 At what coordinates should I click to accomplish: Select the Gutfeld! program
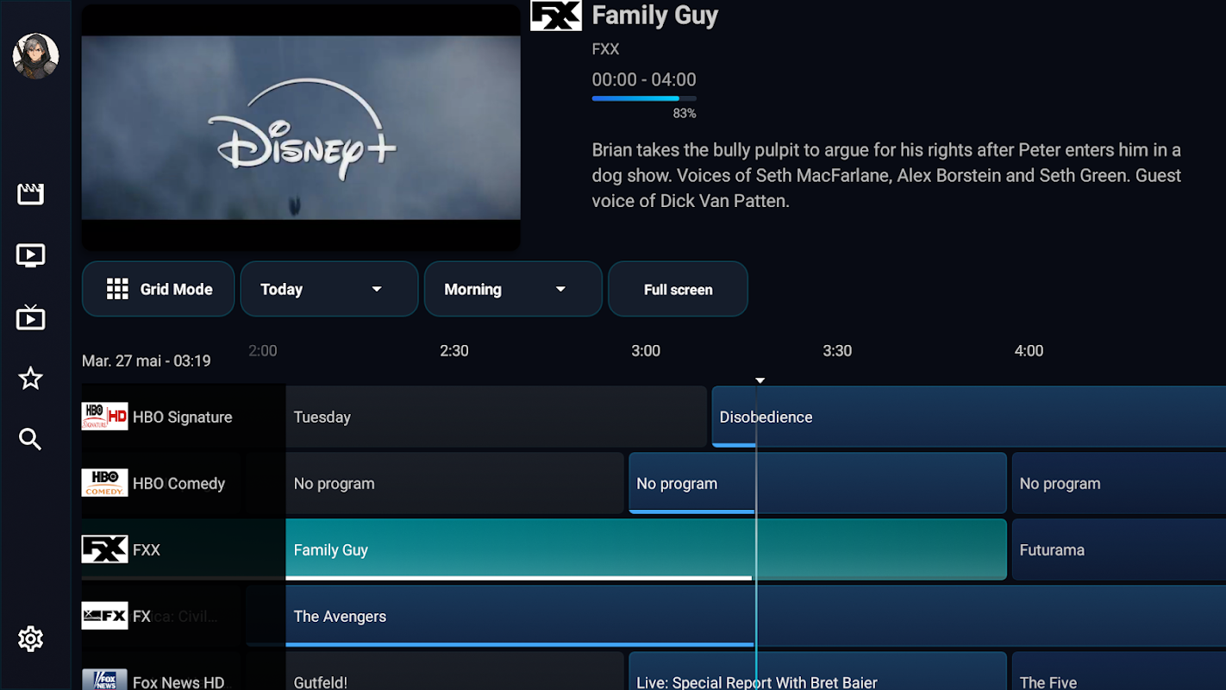click(454, 672)
